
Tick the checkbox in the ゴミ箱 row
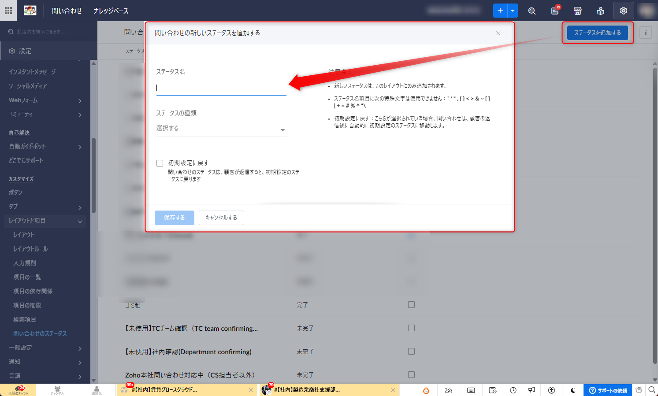411,305
